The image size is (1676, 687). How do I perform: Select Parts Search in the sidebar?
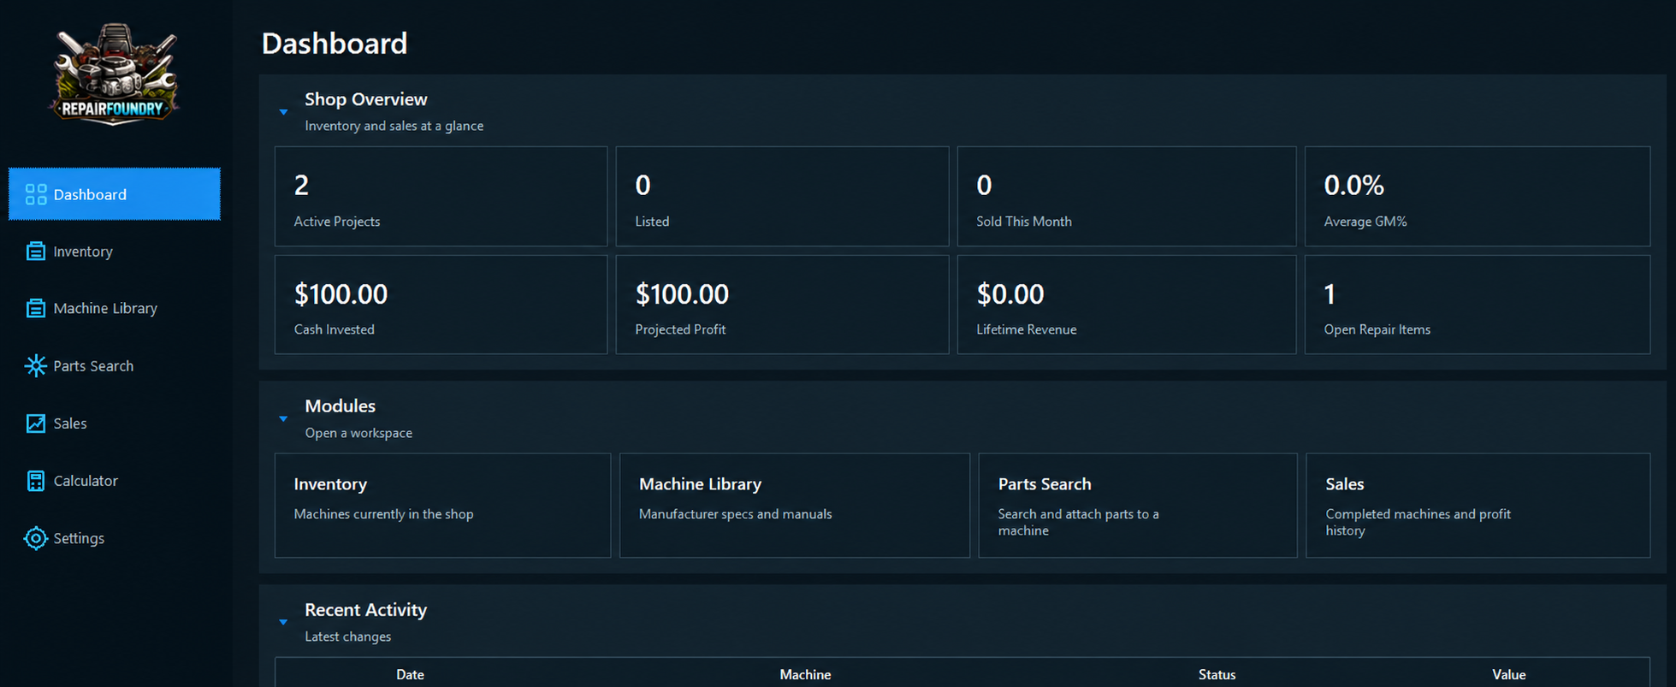(115, 366)
